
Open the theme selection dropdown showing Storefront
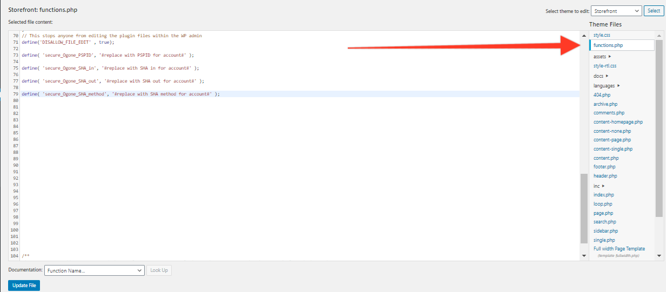click(x=616, y=11)
